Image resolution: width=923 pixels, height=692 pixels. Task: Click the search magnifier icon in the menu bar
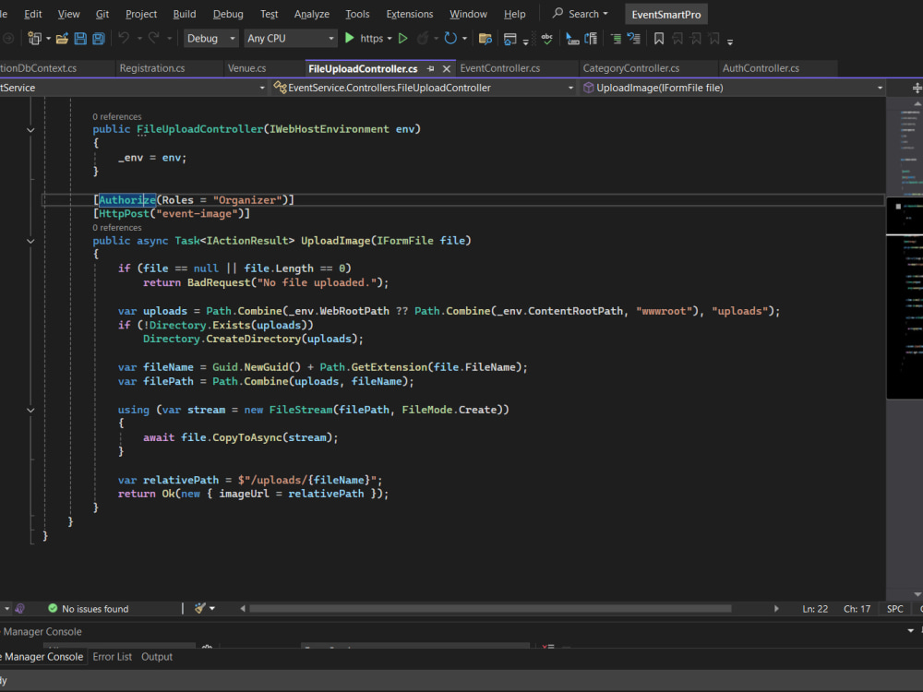point(557,13)
